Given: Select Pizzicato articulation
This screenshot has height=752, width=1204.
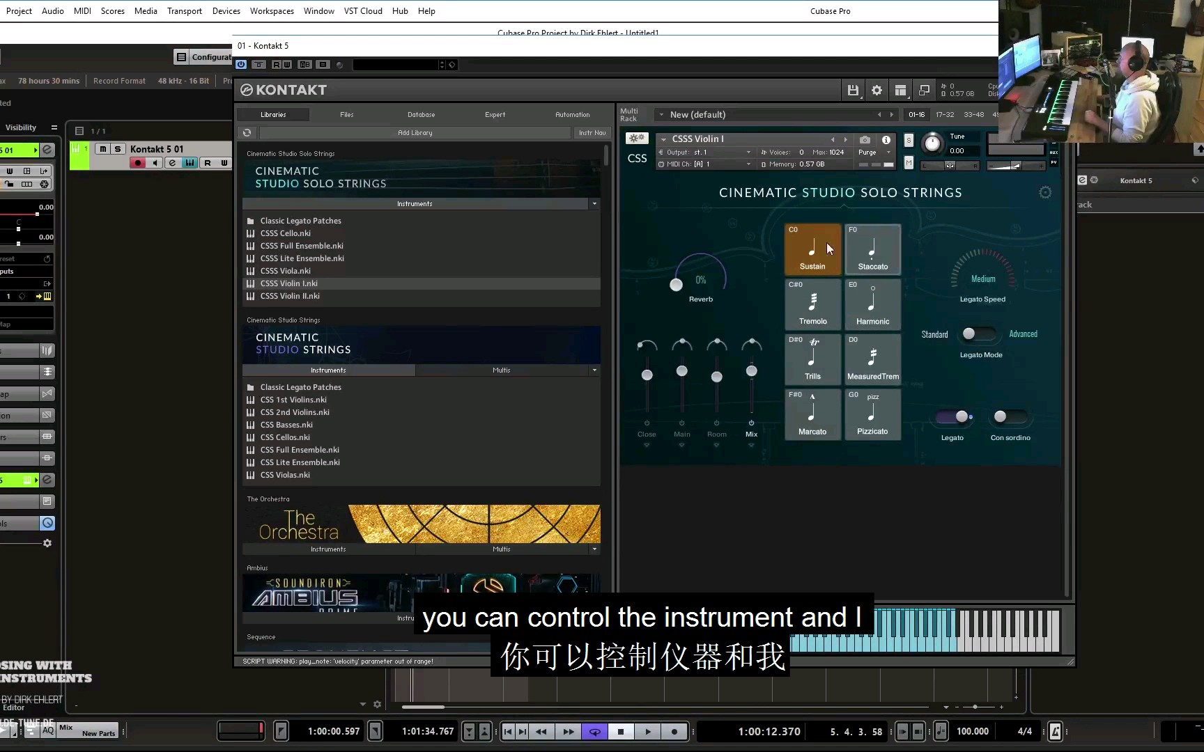Looking at the screenshot, I should (873, 414).
